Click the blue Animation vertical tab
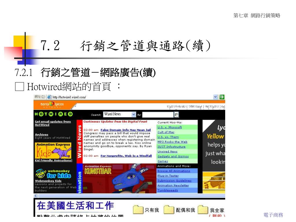296x222 pixels. [79, 178]
